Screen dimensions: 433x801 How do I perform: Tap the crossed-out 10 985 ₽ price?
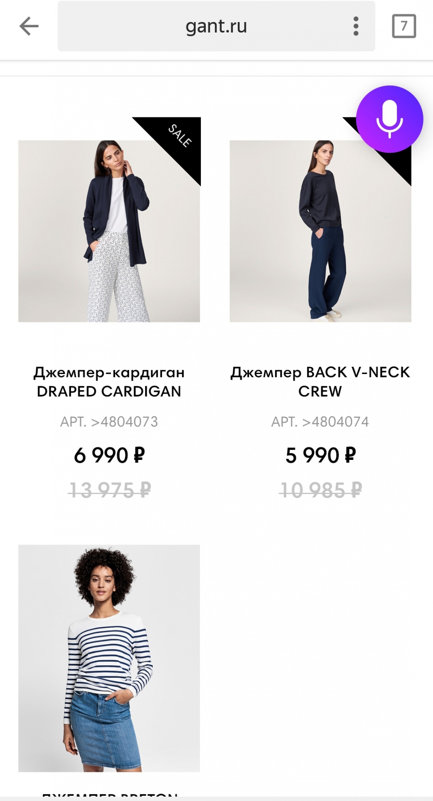tap(320, 491)
